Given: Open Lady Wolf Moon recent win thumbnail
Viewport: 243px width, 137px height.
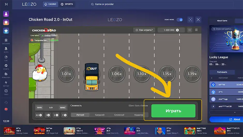Looking at the screenshot, I should [x=130, y=131].
